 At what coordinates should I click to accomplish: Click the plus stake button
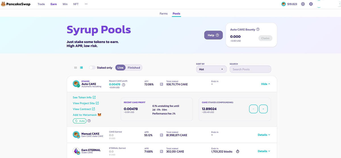tap(263, 109)
